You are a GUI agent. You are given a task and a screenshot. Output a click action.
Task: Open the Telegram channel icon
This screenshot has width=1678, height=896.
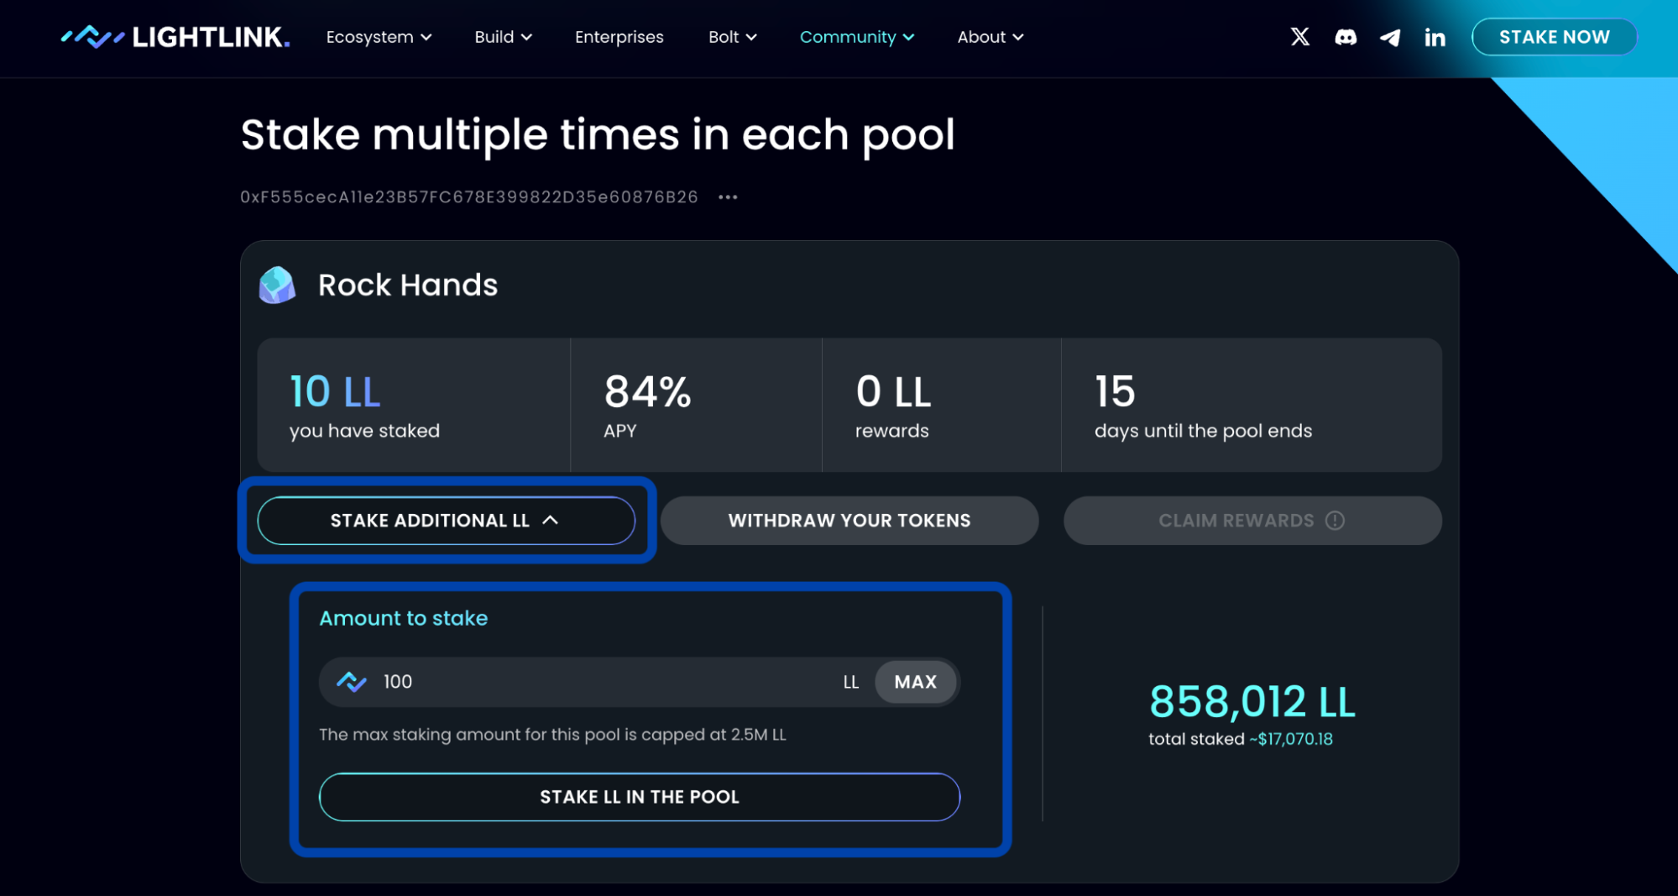1390,37
